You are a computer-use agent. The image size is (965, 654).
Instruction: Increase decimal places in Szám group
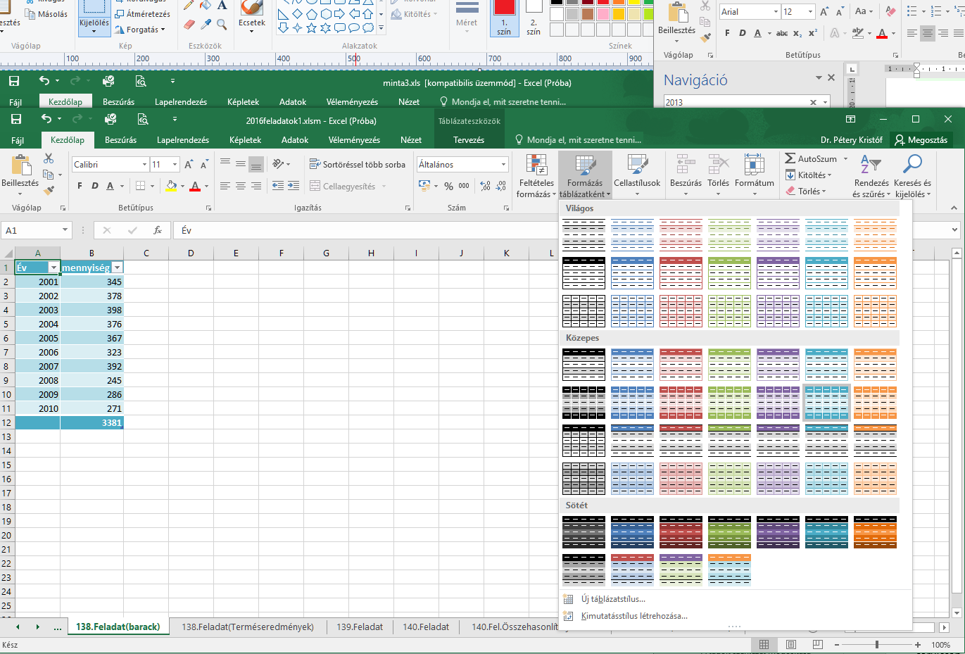485,186
